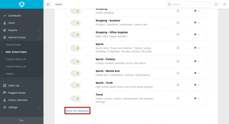The image size is (229, 124).
Task: Click the purple dot for Shopping - Office Supplies
Action: [x=195, y=34]
